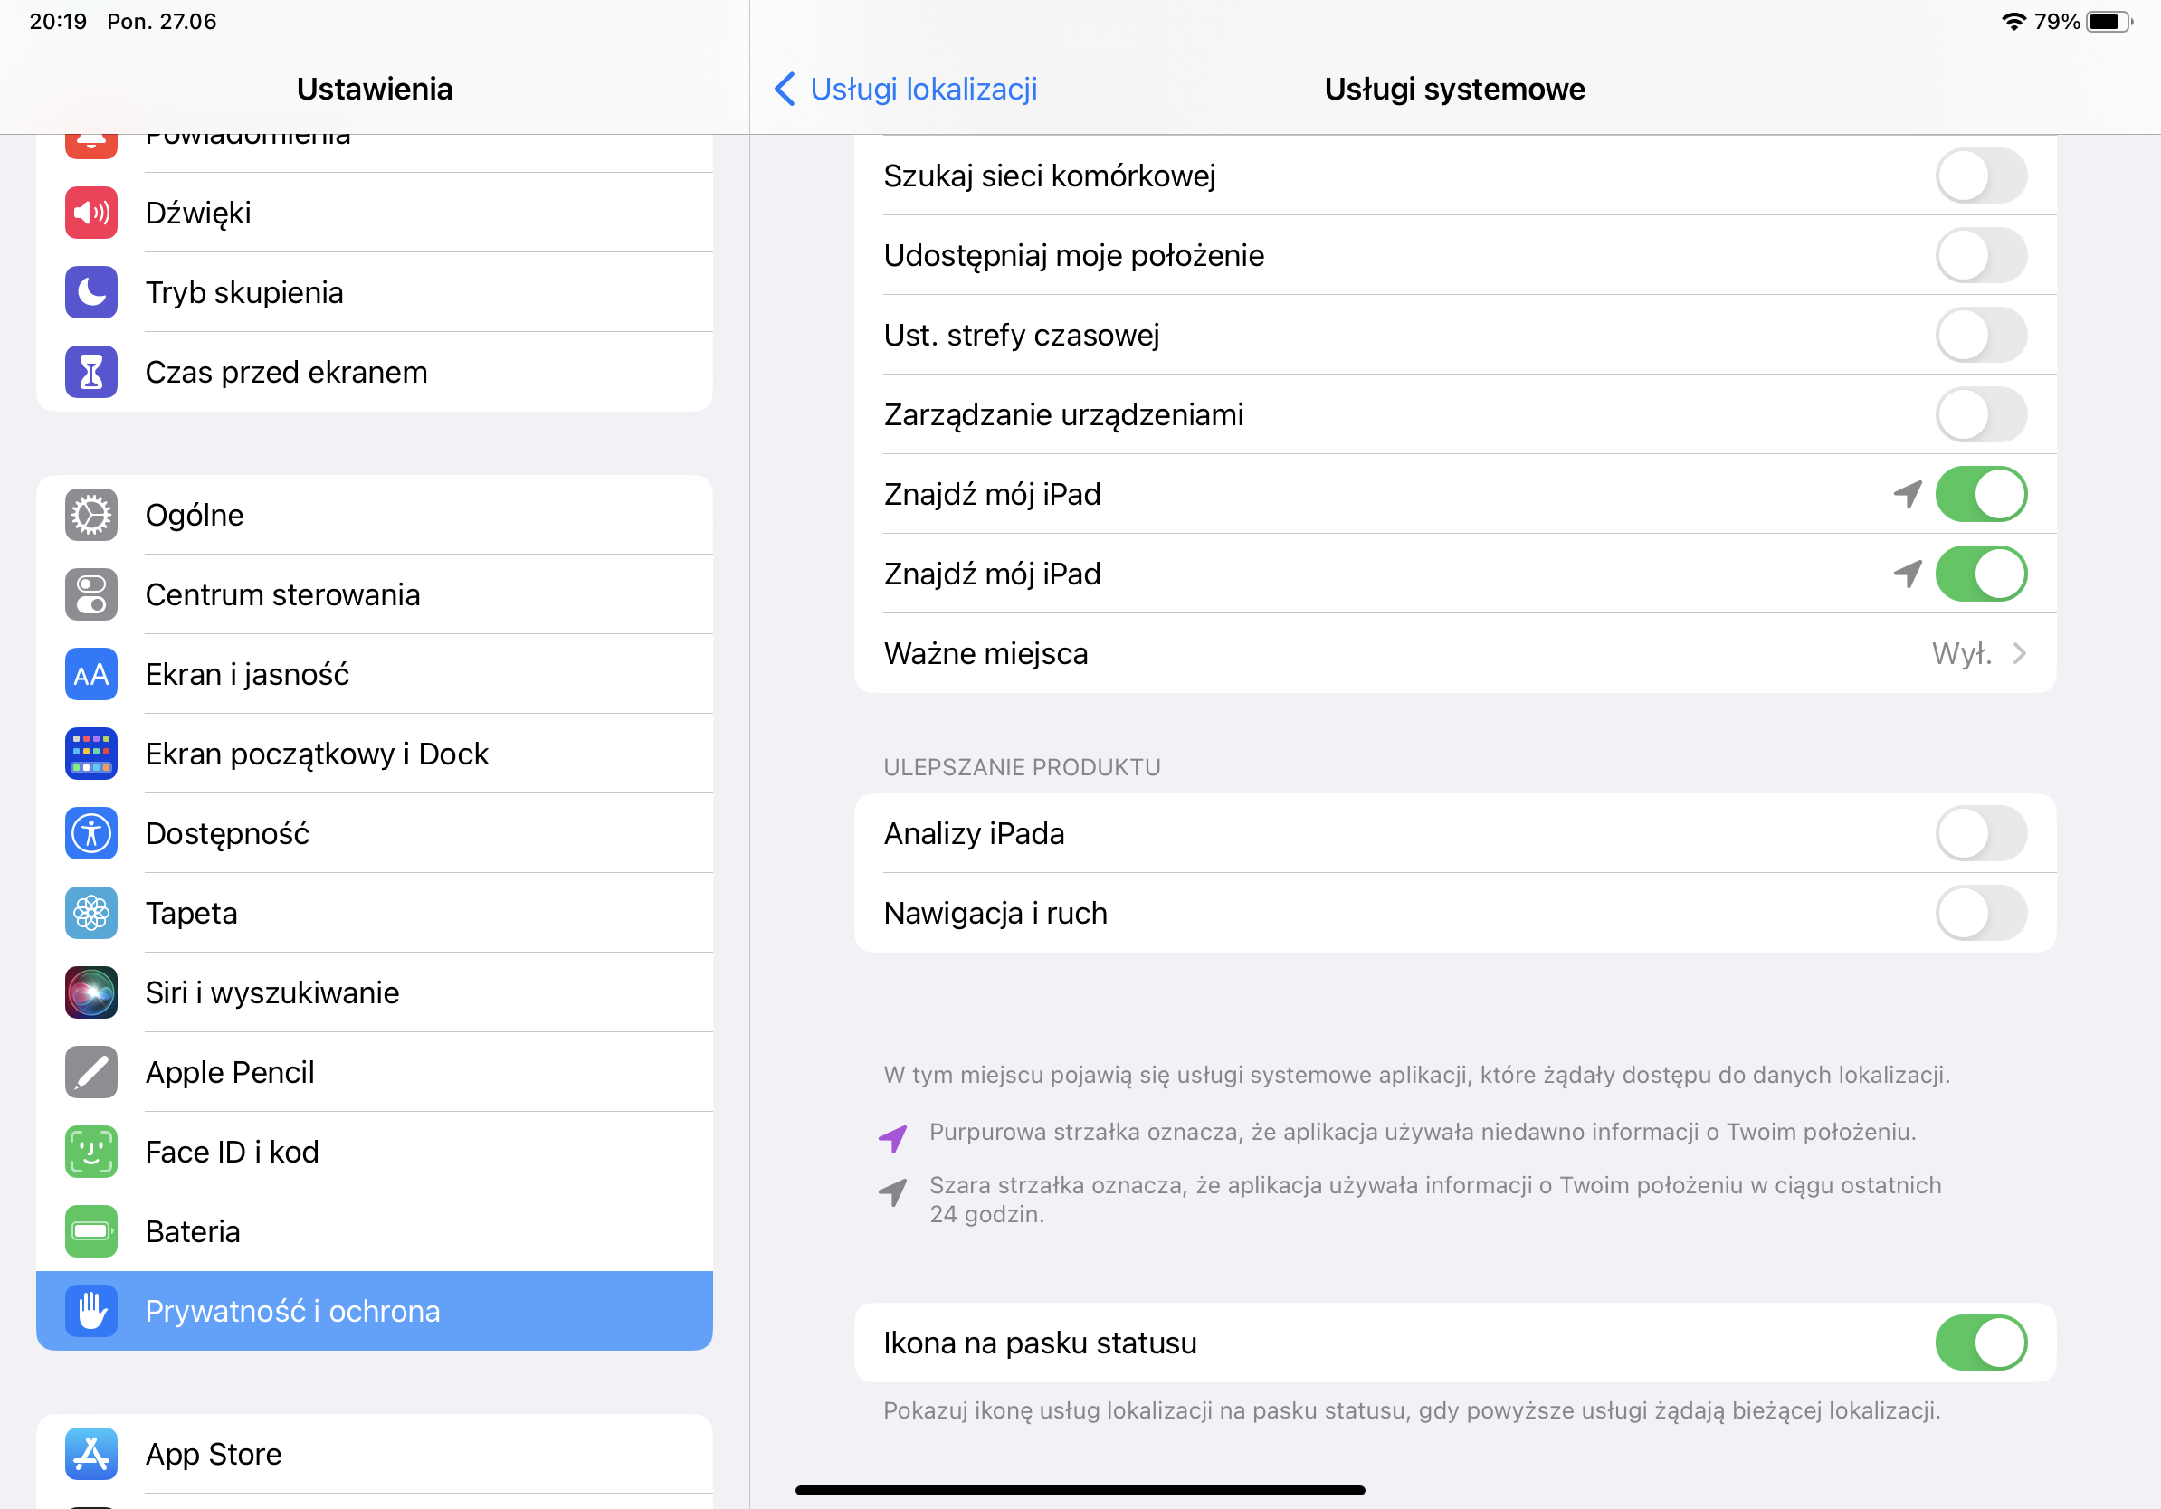Tap the Siri i wyszukiwanie icon
Image resolution: width=2161 pixels, height=1509 pixels.
[91, 993]
